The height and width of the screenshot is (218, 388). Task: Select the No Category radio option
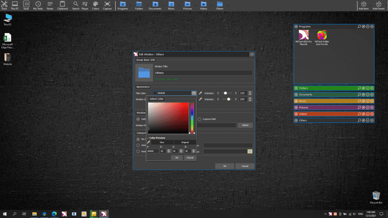[x=138, y=139]
